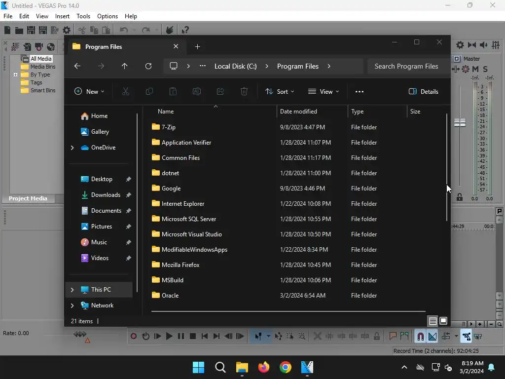
Task: Open Master automation settings gear icon
Action: pyautogui.click(x=466, y=69)
